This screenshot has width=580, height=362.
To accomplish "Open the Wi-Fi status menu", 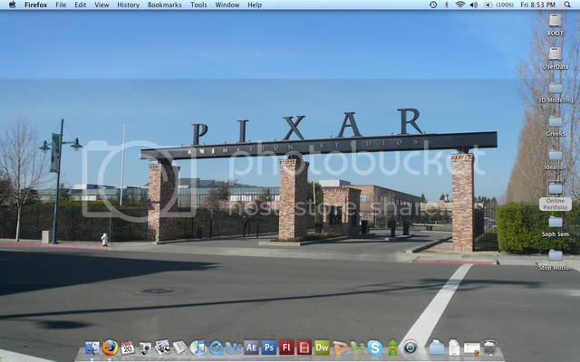I will (x=459, y=5).
